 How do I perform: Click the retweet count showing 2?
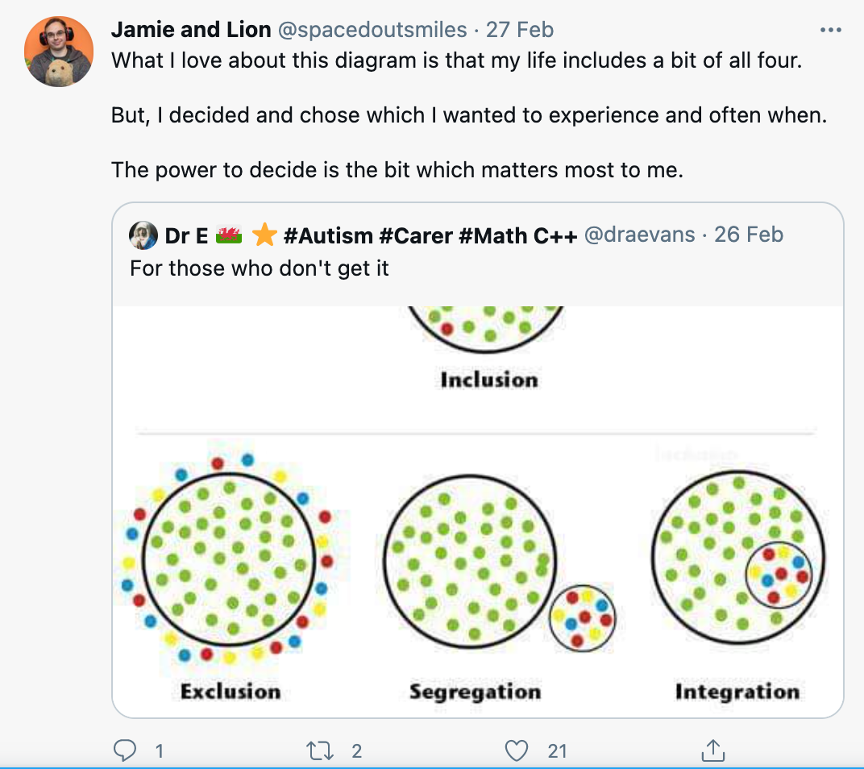pos(357,751)
